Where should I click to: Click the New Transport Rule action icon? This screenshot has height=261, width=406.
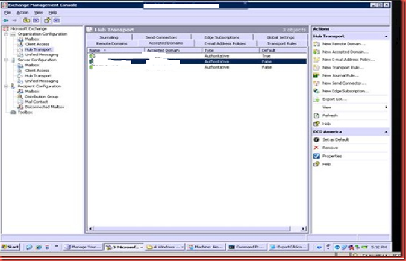tap(316, 68)
